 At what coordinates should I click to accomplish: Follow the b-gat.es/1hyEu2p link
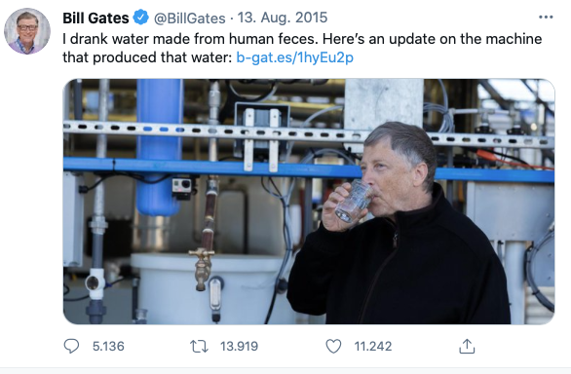click(x=295, y=57)
